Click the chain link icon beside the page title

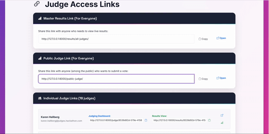(x=37, y=4)
